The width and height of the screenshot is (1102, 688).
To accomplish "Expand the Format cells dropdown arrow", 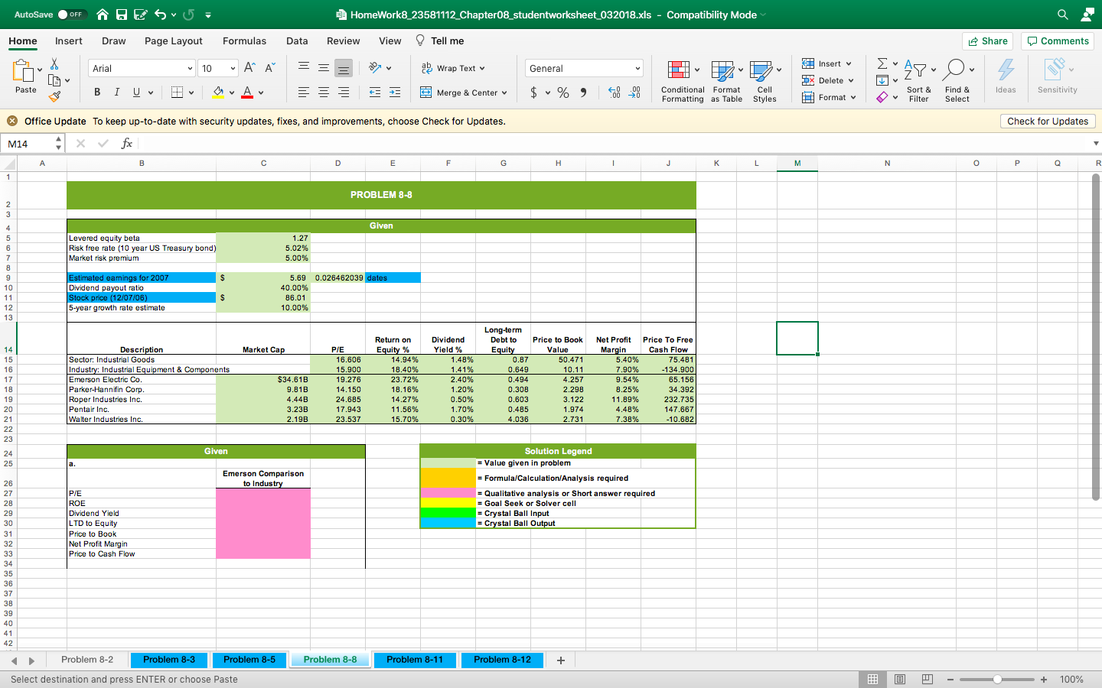I will point(853,97).
